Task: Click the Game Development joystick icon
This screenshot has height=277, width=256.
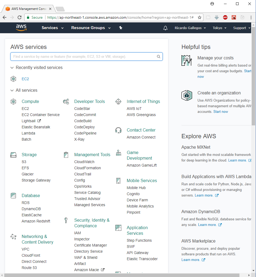Action: coord(118,153)
